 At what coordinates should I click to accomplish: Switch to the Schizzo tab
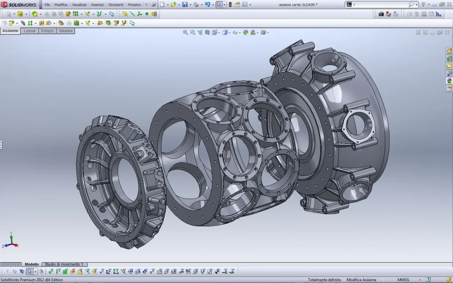pos(47,31)
